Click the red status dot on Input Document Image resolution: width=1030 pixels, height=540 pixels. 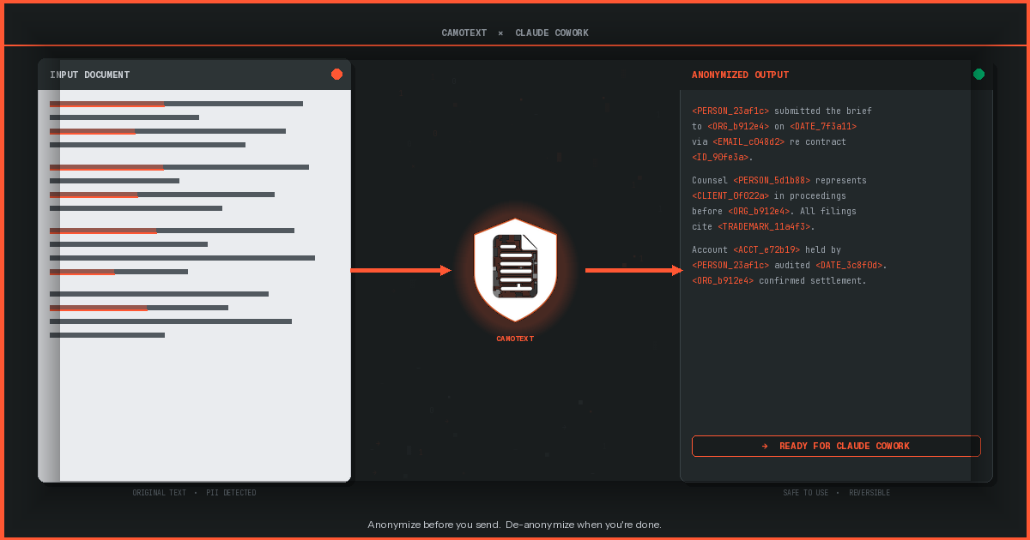[336, 74]
